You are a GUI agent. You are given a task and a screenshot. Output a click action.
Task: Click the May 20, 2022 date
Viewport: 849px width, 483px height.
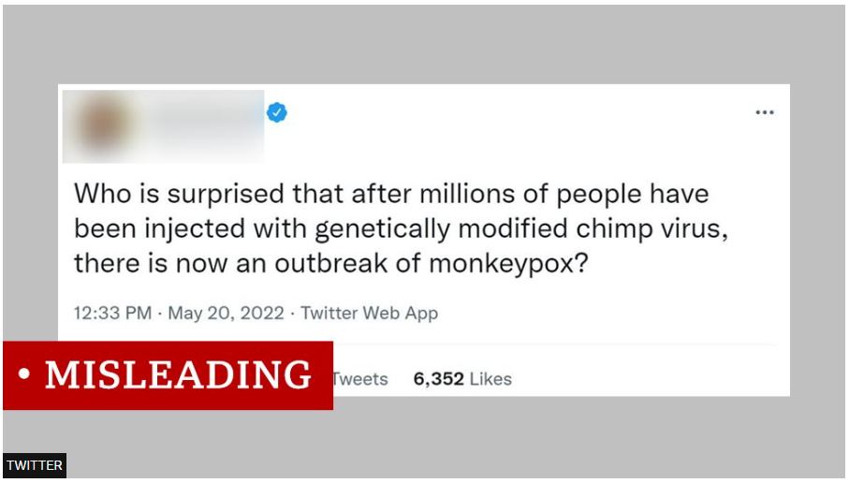[226, 314]
